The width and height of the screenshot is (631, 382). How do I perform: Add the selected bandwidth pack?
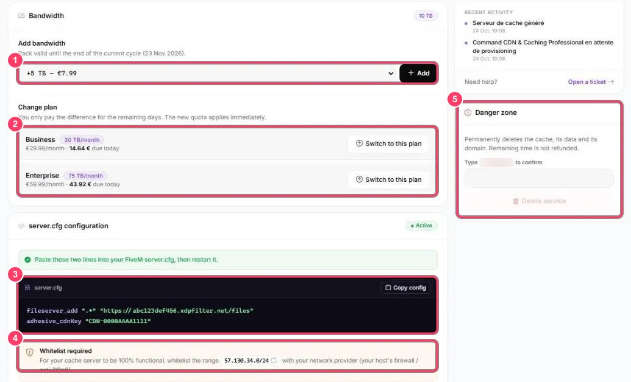pyautogui.click(x=418, y=73)
